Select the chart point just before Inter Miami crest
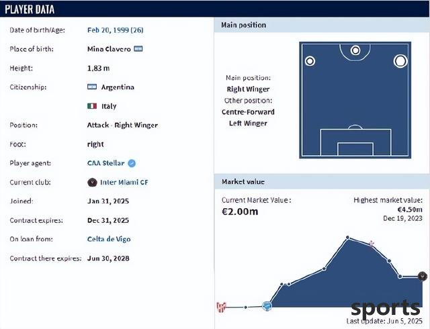The width and height of the screenshot is (430, 329). coord(400,277)
